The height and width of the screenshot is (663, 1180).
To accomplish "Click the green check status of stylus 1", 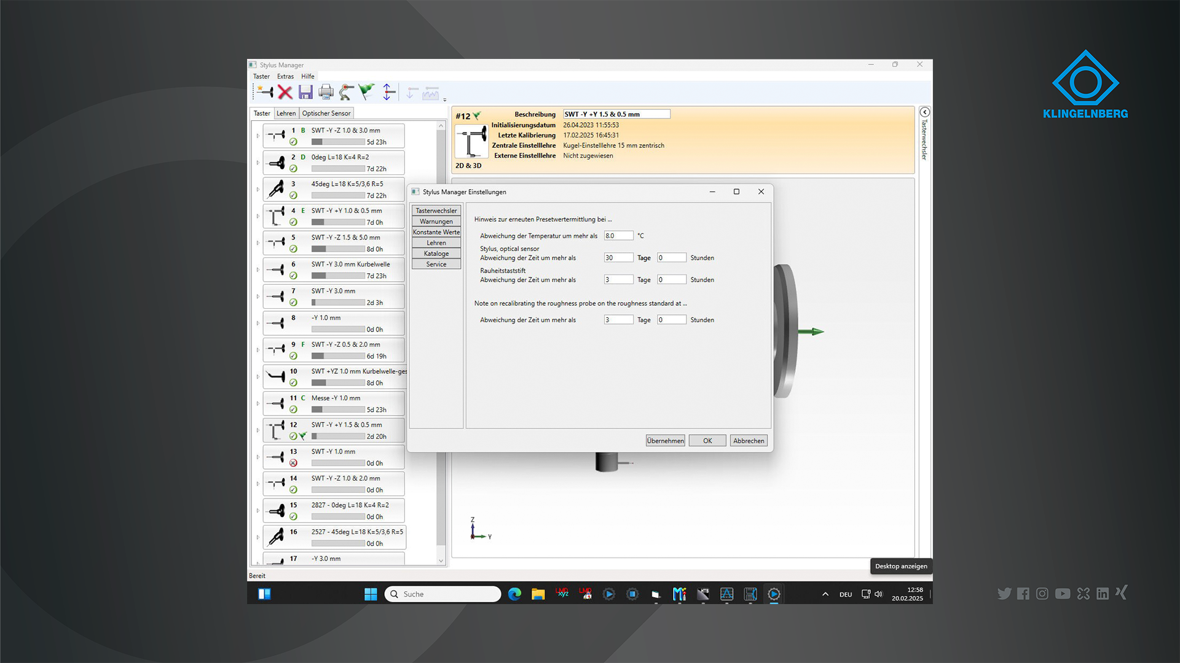I will [293, 142].
